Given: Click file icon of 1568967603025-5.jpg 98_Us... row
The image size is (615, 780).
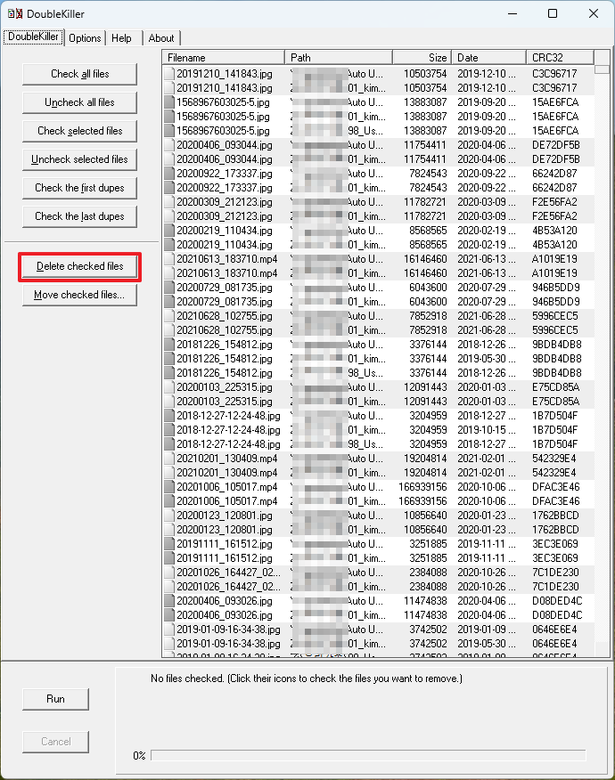Looking at the screenshot, I should [x=169, y=131].
